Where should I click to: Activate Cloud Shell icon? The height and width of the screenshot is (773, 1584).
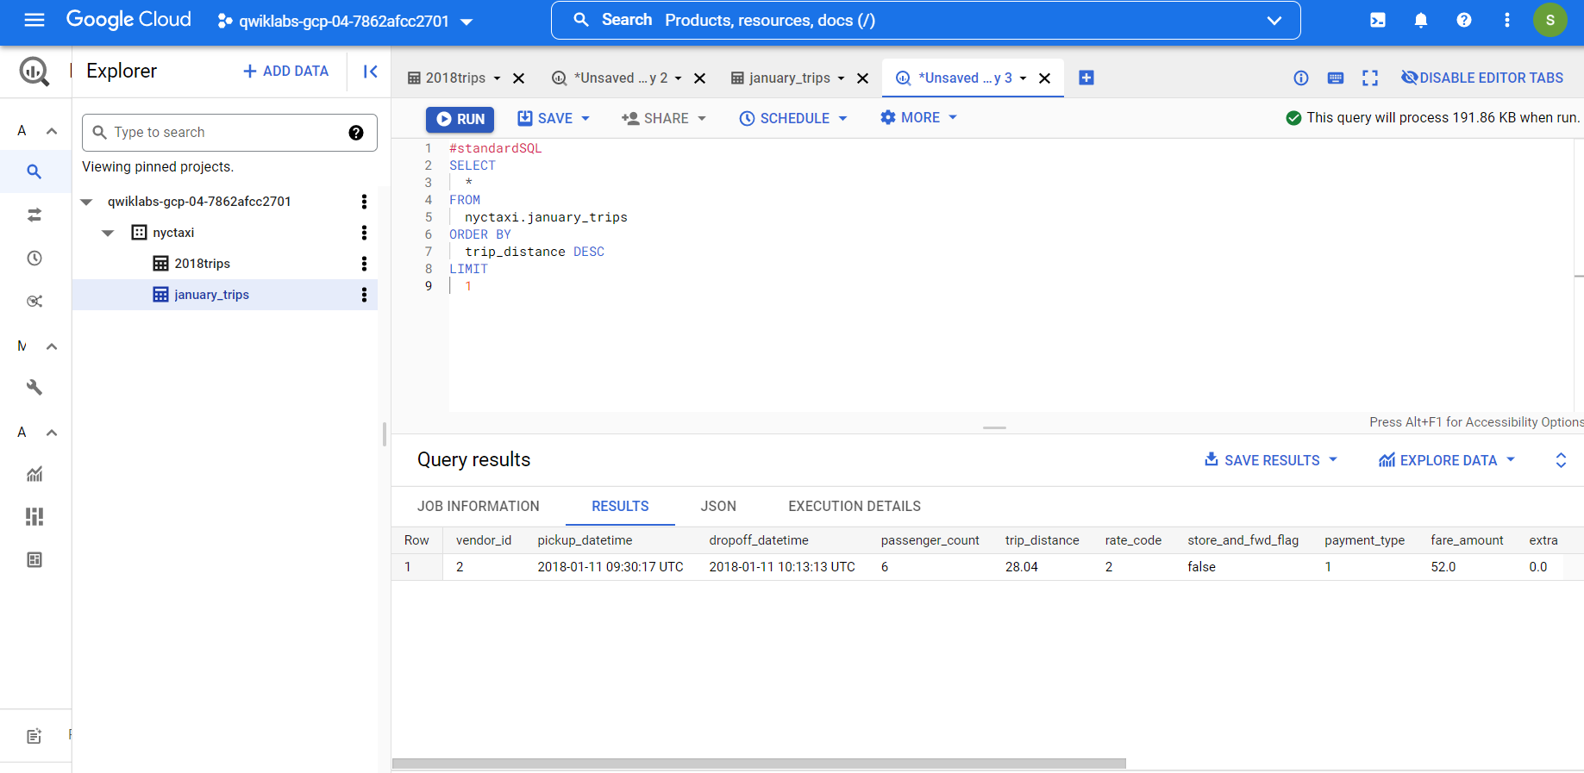[1378, 20]
